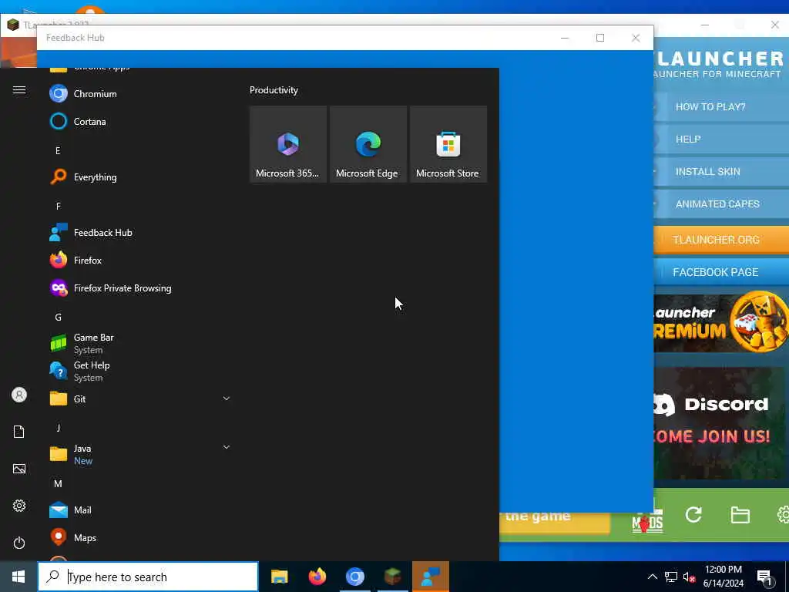Expand the Git folder chevron
This screenshot has height=592, width=789.
(x=227, y=399)
